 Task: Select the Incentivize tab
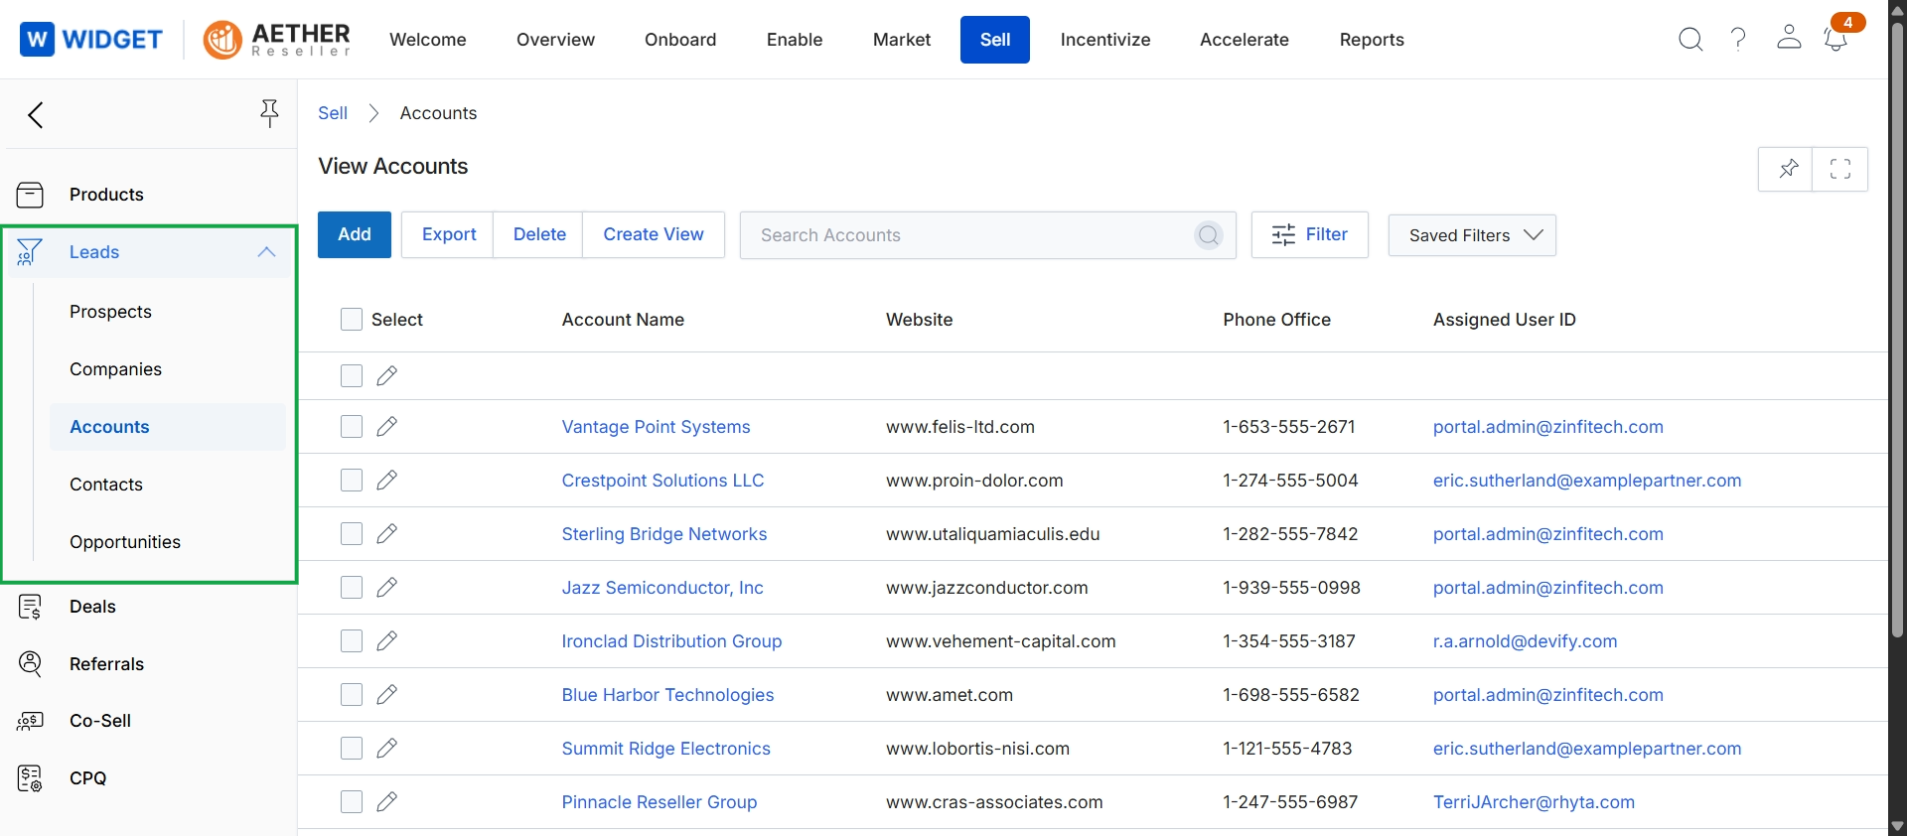pyautogui.click(x=1105, y=40)
